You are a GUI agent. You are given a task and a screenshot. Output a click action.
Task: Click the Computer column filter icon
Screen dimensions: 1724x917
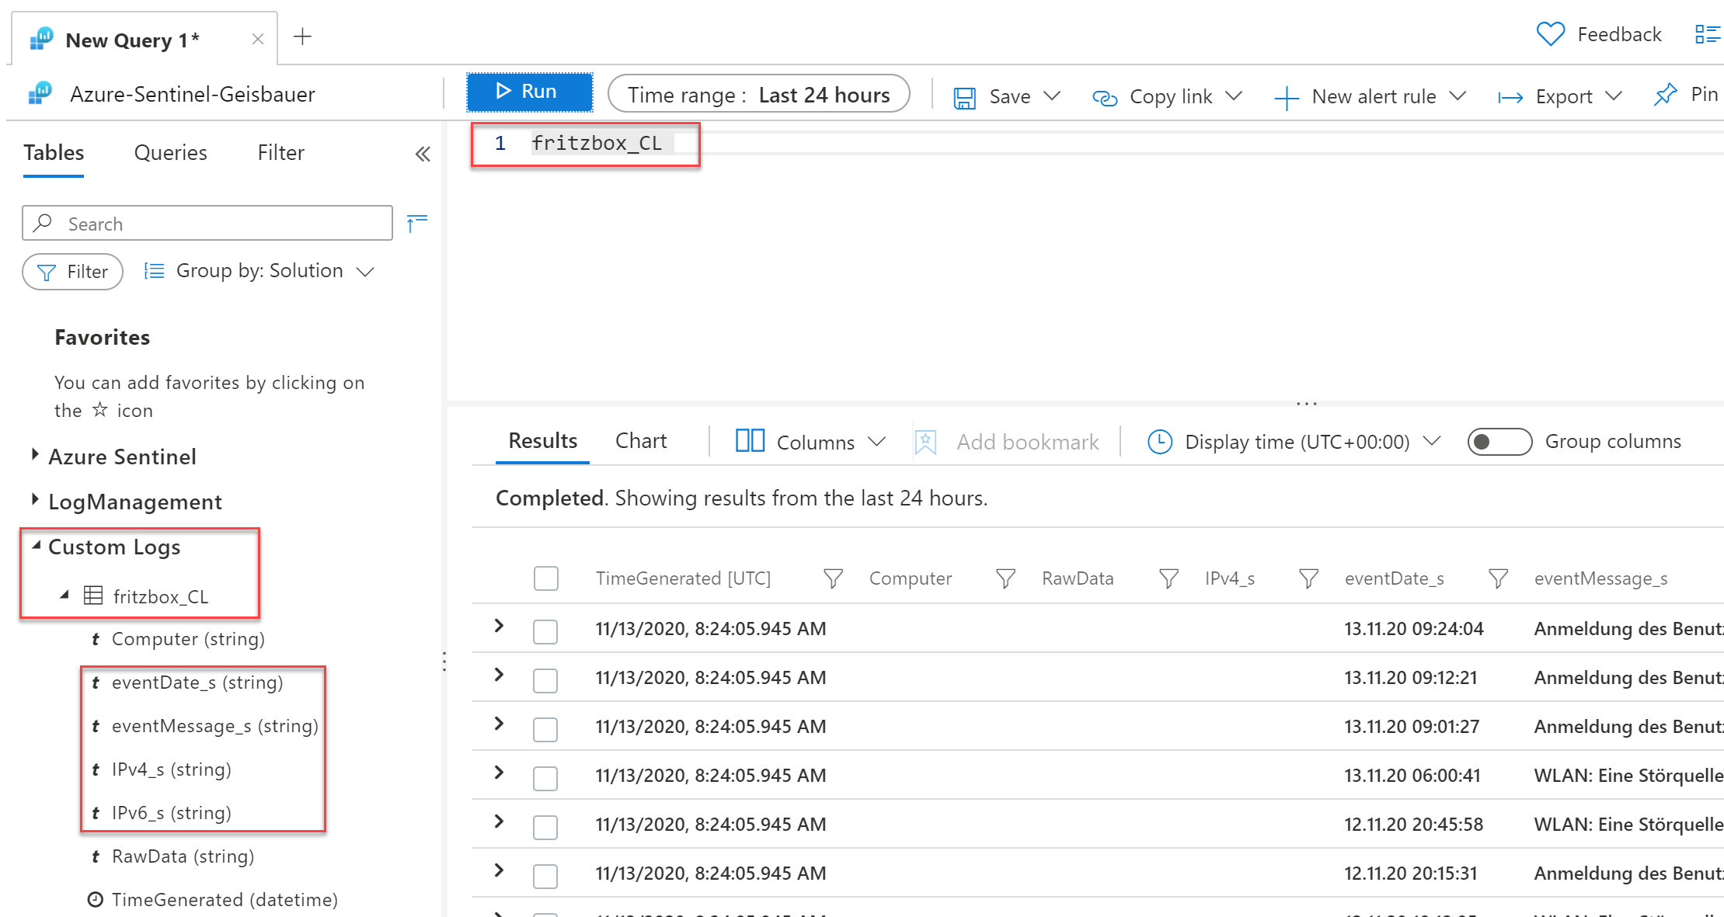tap(1005, 578)
